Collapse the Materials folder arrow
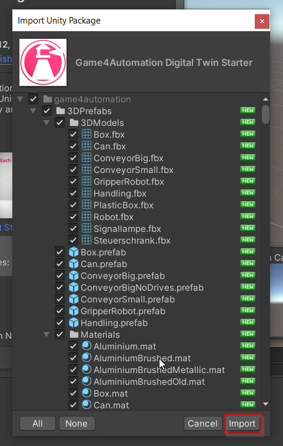The image size is (283, 446). pyautogui.click(x=46, y=334)
